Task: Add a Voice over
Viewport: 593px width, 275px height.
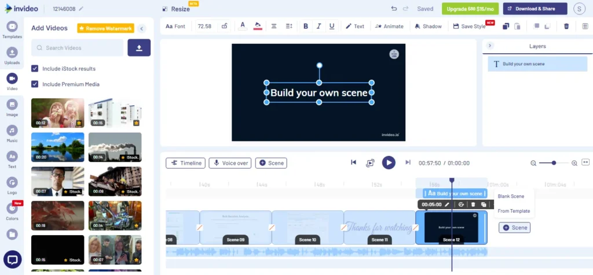Action: (230, 163)
